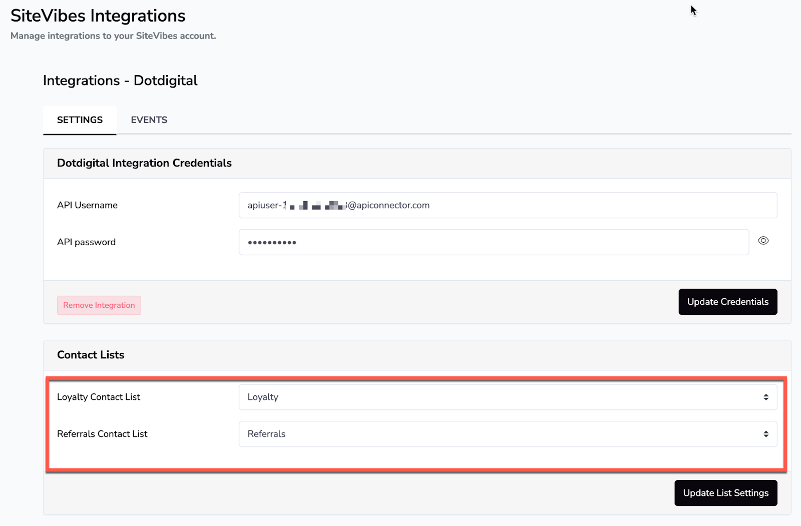The height and width of the screenshot is (526, 801).
Task: Click the API password label
Action: [x=86, y=242]
